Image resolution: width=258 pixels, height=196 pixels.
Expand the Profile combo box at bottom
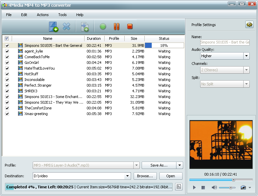click(136, 165)
